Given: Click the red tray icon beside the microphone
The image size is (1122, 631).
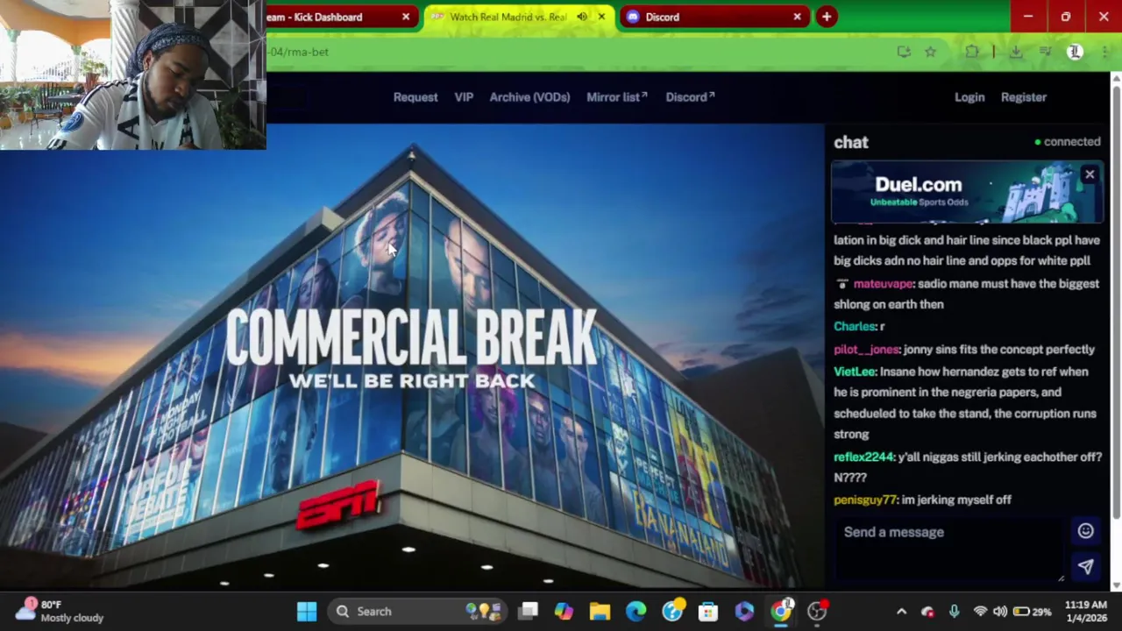Looking at the screenshot, I should [927, 611].
